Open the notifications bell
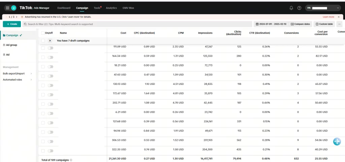345x162 pixels. [291, 8]
